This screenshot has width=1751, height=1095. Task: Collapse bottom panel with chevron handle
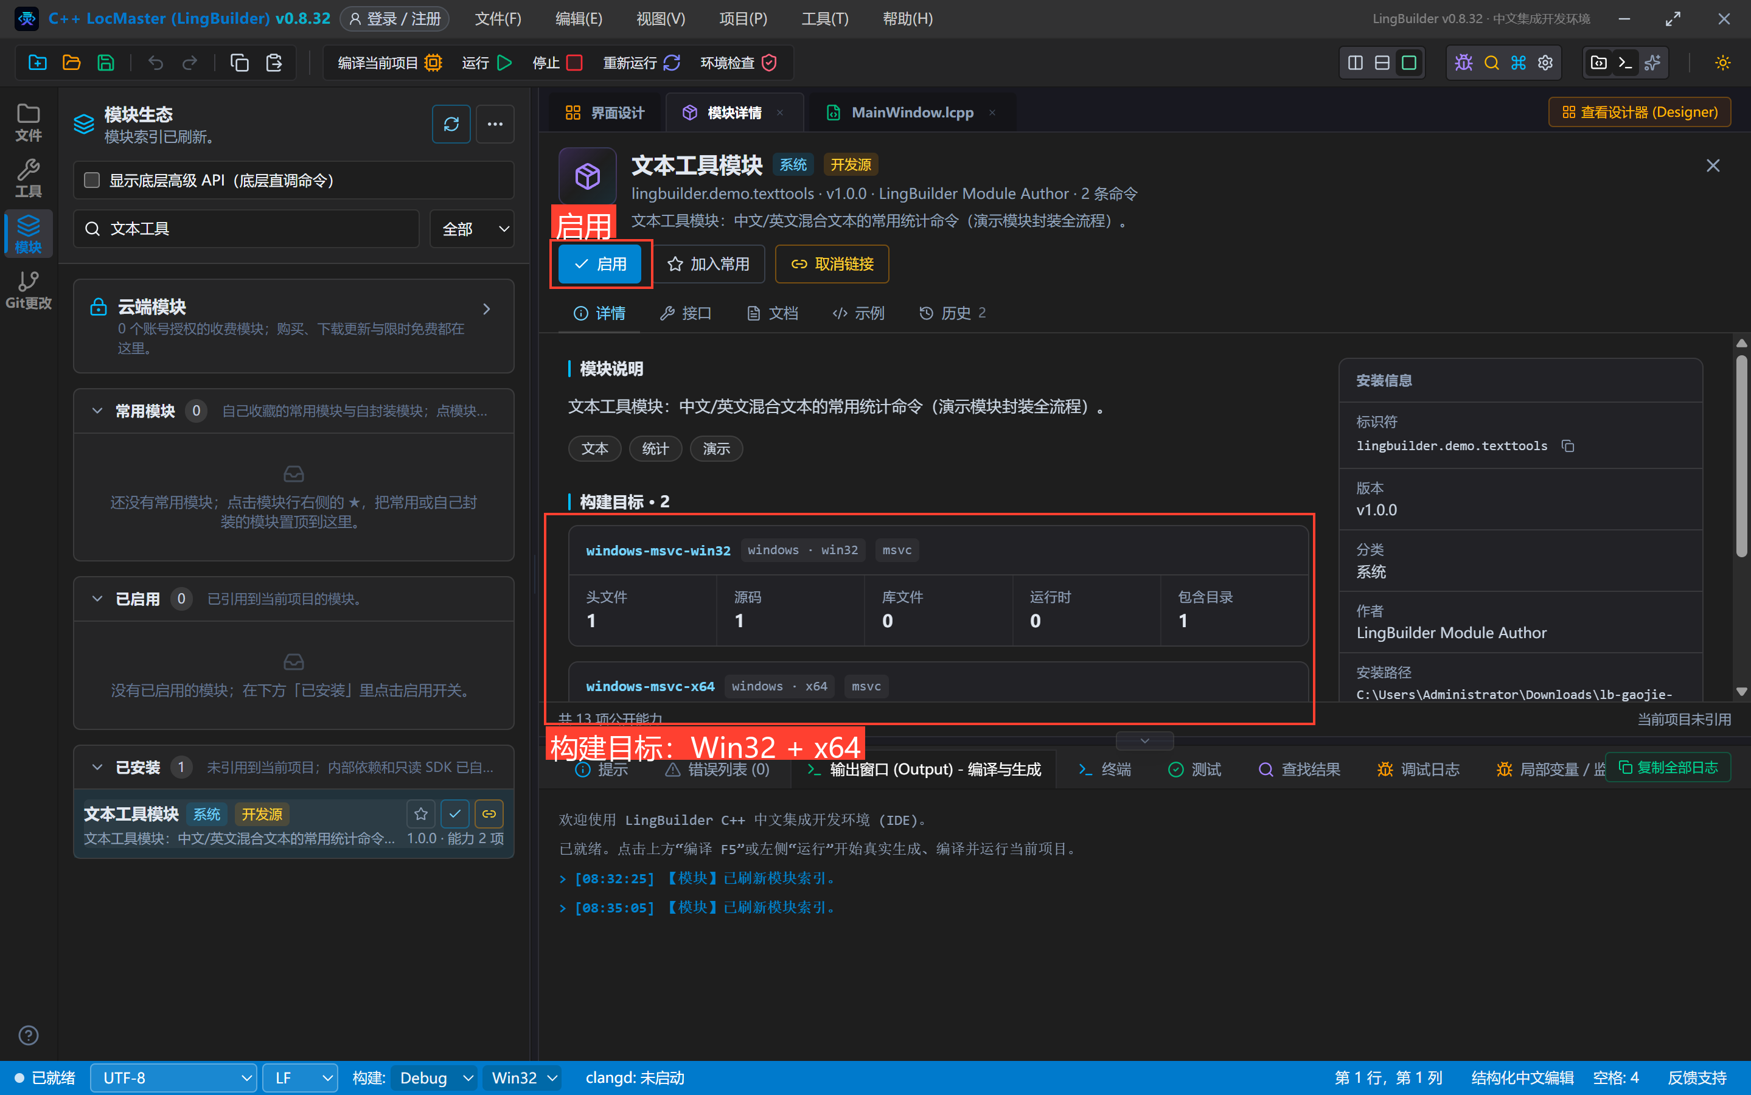[x=1144, y=740]
